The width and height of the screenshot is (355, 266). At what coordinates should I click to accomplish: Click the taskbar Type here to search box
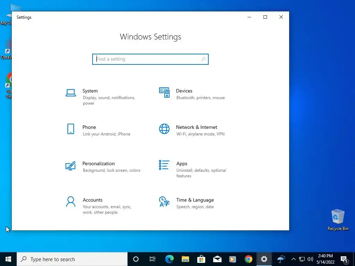point(72,259)
